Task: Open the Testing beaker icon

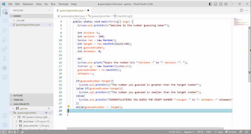Action: pos(5,59)
